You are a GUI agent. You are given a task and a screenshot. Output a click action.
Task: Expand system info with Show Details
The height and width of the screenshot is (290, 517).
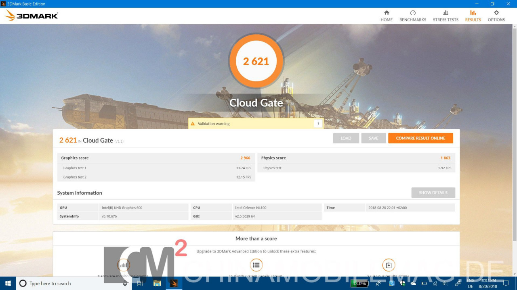(433, 193)
